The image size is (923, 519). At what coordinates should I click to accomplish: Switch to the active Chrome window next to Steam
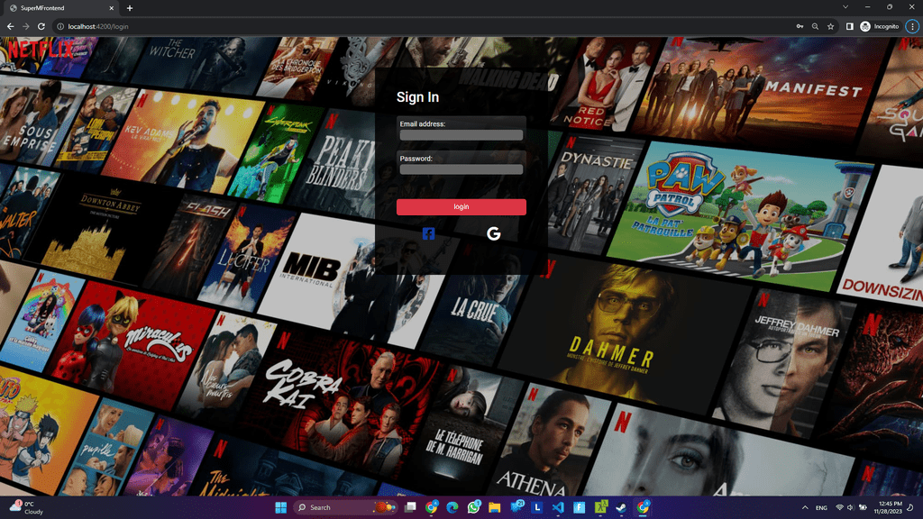pos(643,507)
